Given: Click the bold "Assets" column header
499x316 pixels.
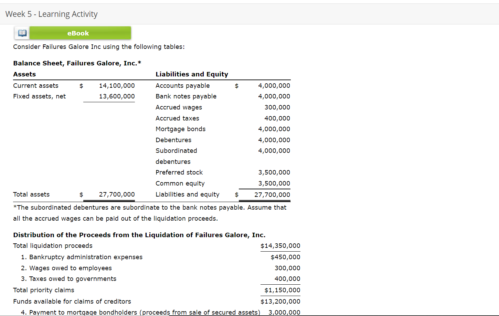Looking at the screenshot, I should [24, 74].
